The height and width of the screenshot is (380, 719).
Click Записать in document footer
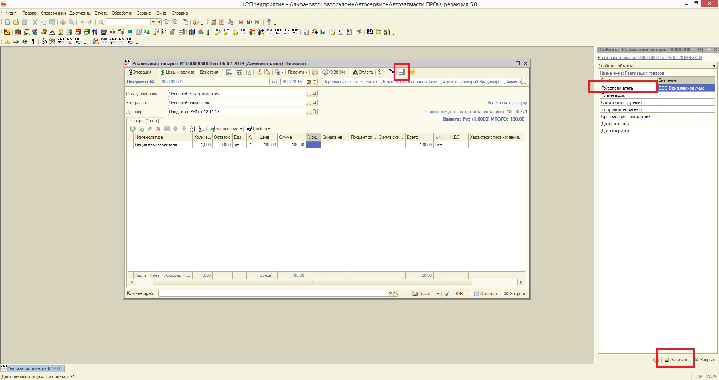[486, 294]
